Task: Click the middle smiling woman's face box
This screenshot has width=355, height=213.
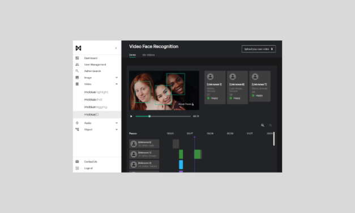Action: [x=163, y=95]
